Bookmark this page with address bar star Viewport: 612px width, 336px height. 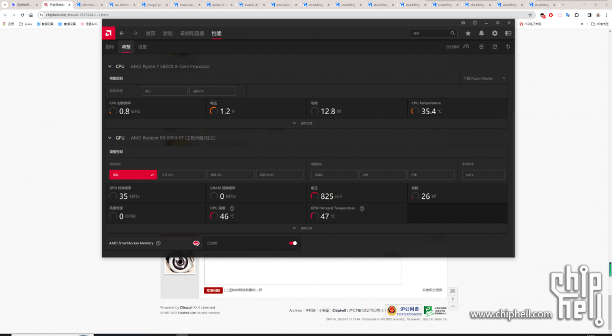click(x=530, y=15)
